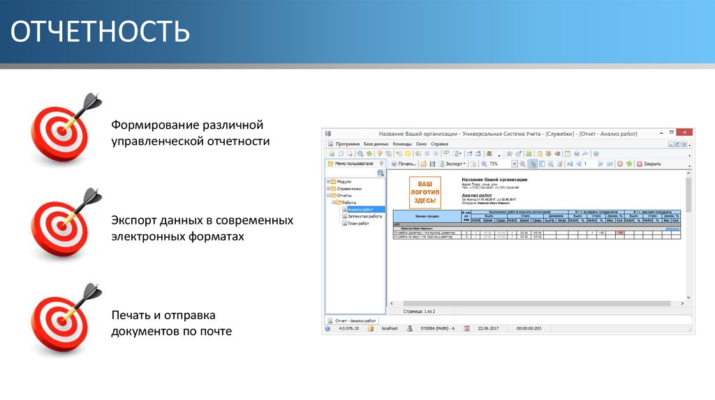Go to the last report page
Screen dimensions: 715x400
click(610, 164)
